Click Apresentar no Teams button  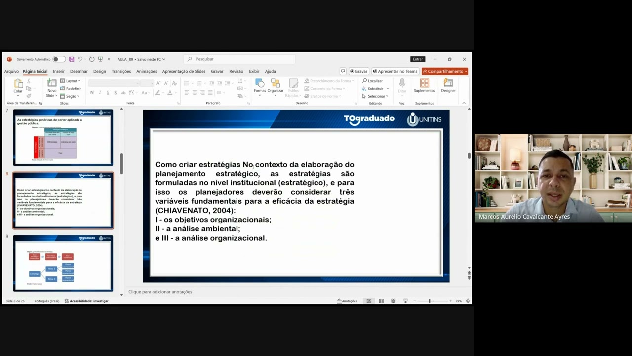click(395, 71)
